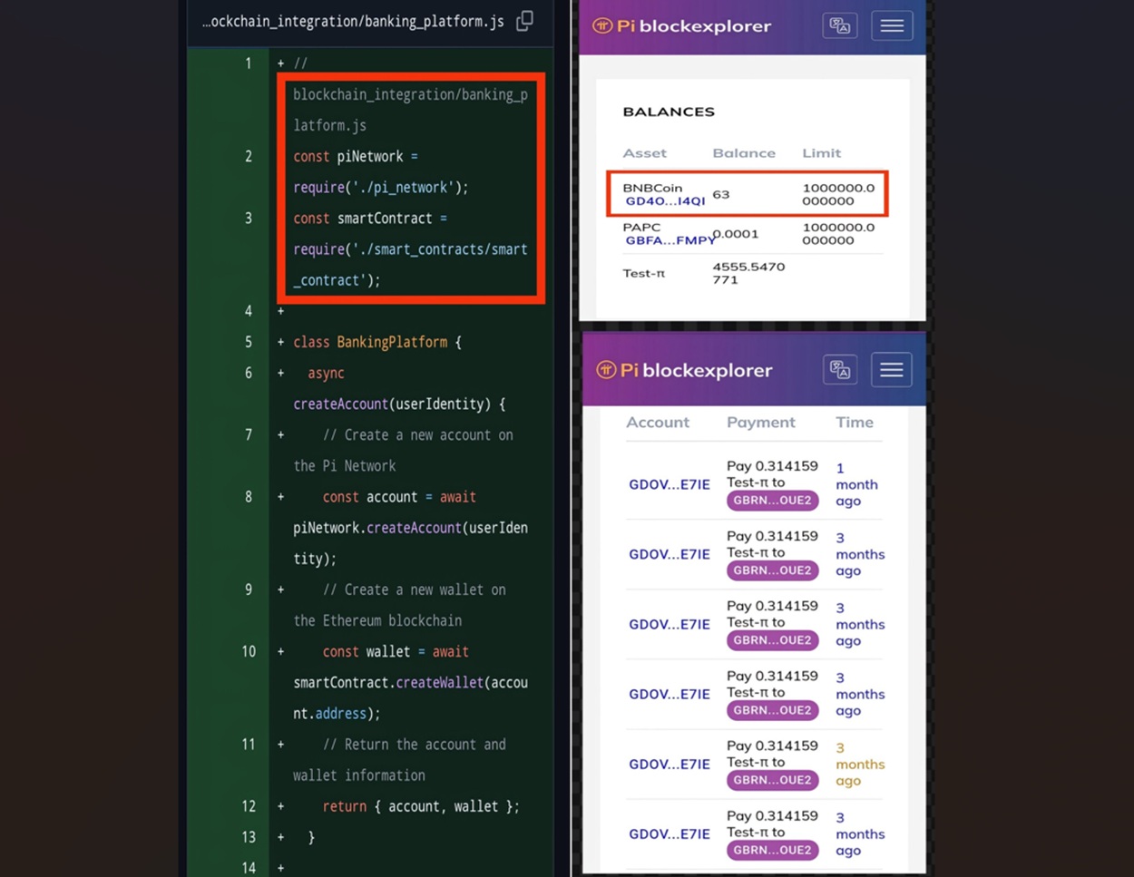Open GDOV...E7IE account in 1 month ago row

click(670, 484)
